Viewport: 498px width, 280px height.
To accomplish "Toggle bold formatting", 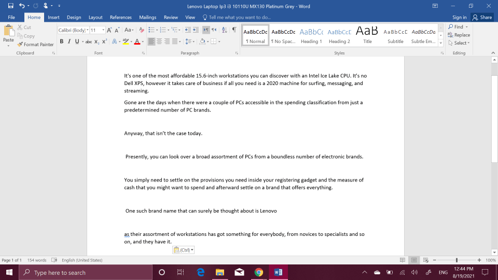I will click(x=62, y=41).
